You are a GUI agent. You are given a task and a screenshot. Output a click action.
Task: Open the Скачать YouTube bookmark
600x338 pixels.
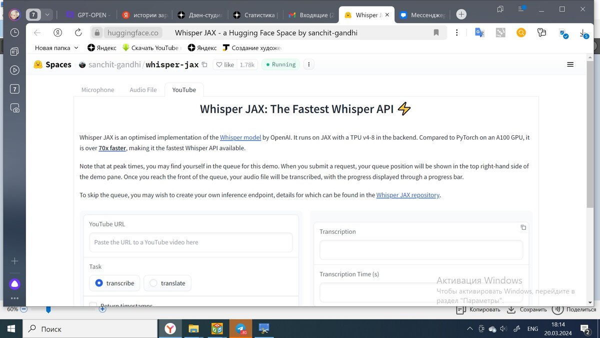151,48
